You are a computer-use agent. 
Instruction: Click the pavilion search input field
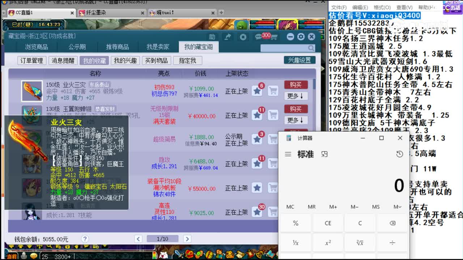pyautogui.click(x=284, y=48)
